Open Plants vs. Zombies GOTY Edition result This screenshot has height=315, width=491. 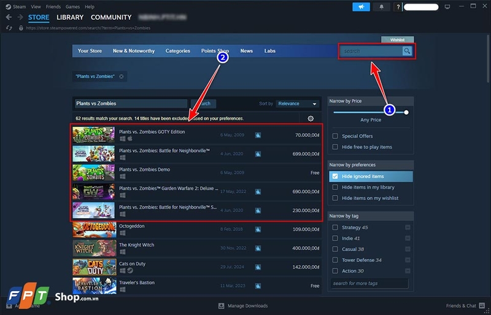click(x=197, y=135)
